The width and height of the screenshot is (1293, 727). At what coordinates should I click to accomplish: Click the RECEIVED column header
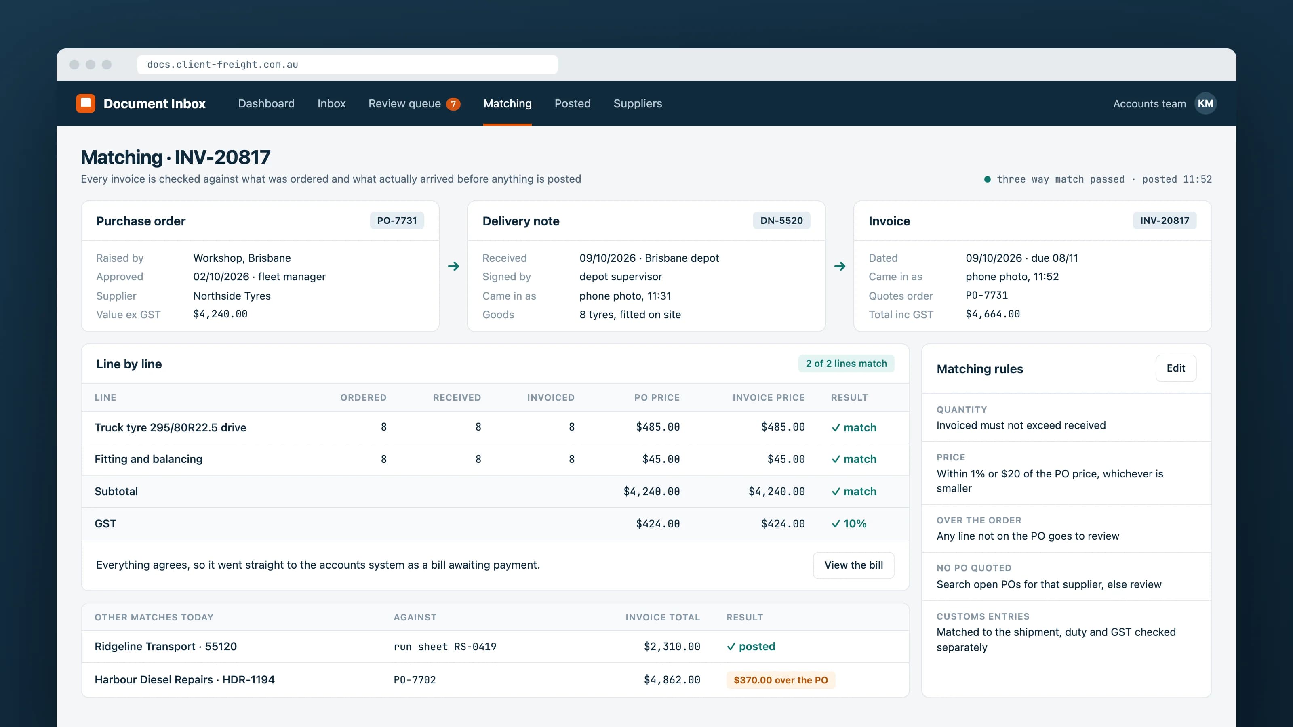pyautogui.click(x=457, y=397)
